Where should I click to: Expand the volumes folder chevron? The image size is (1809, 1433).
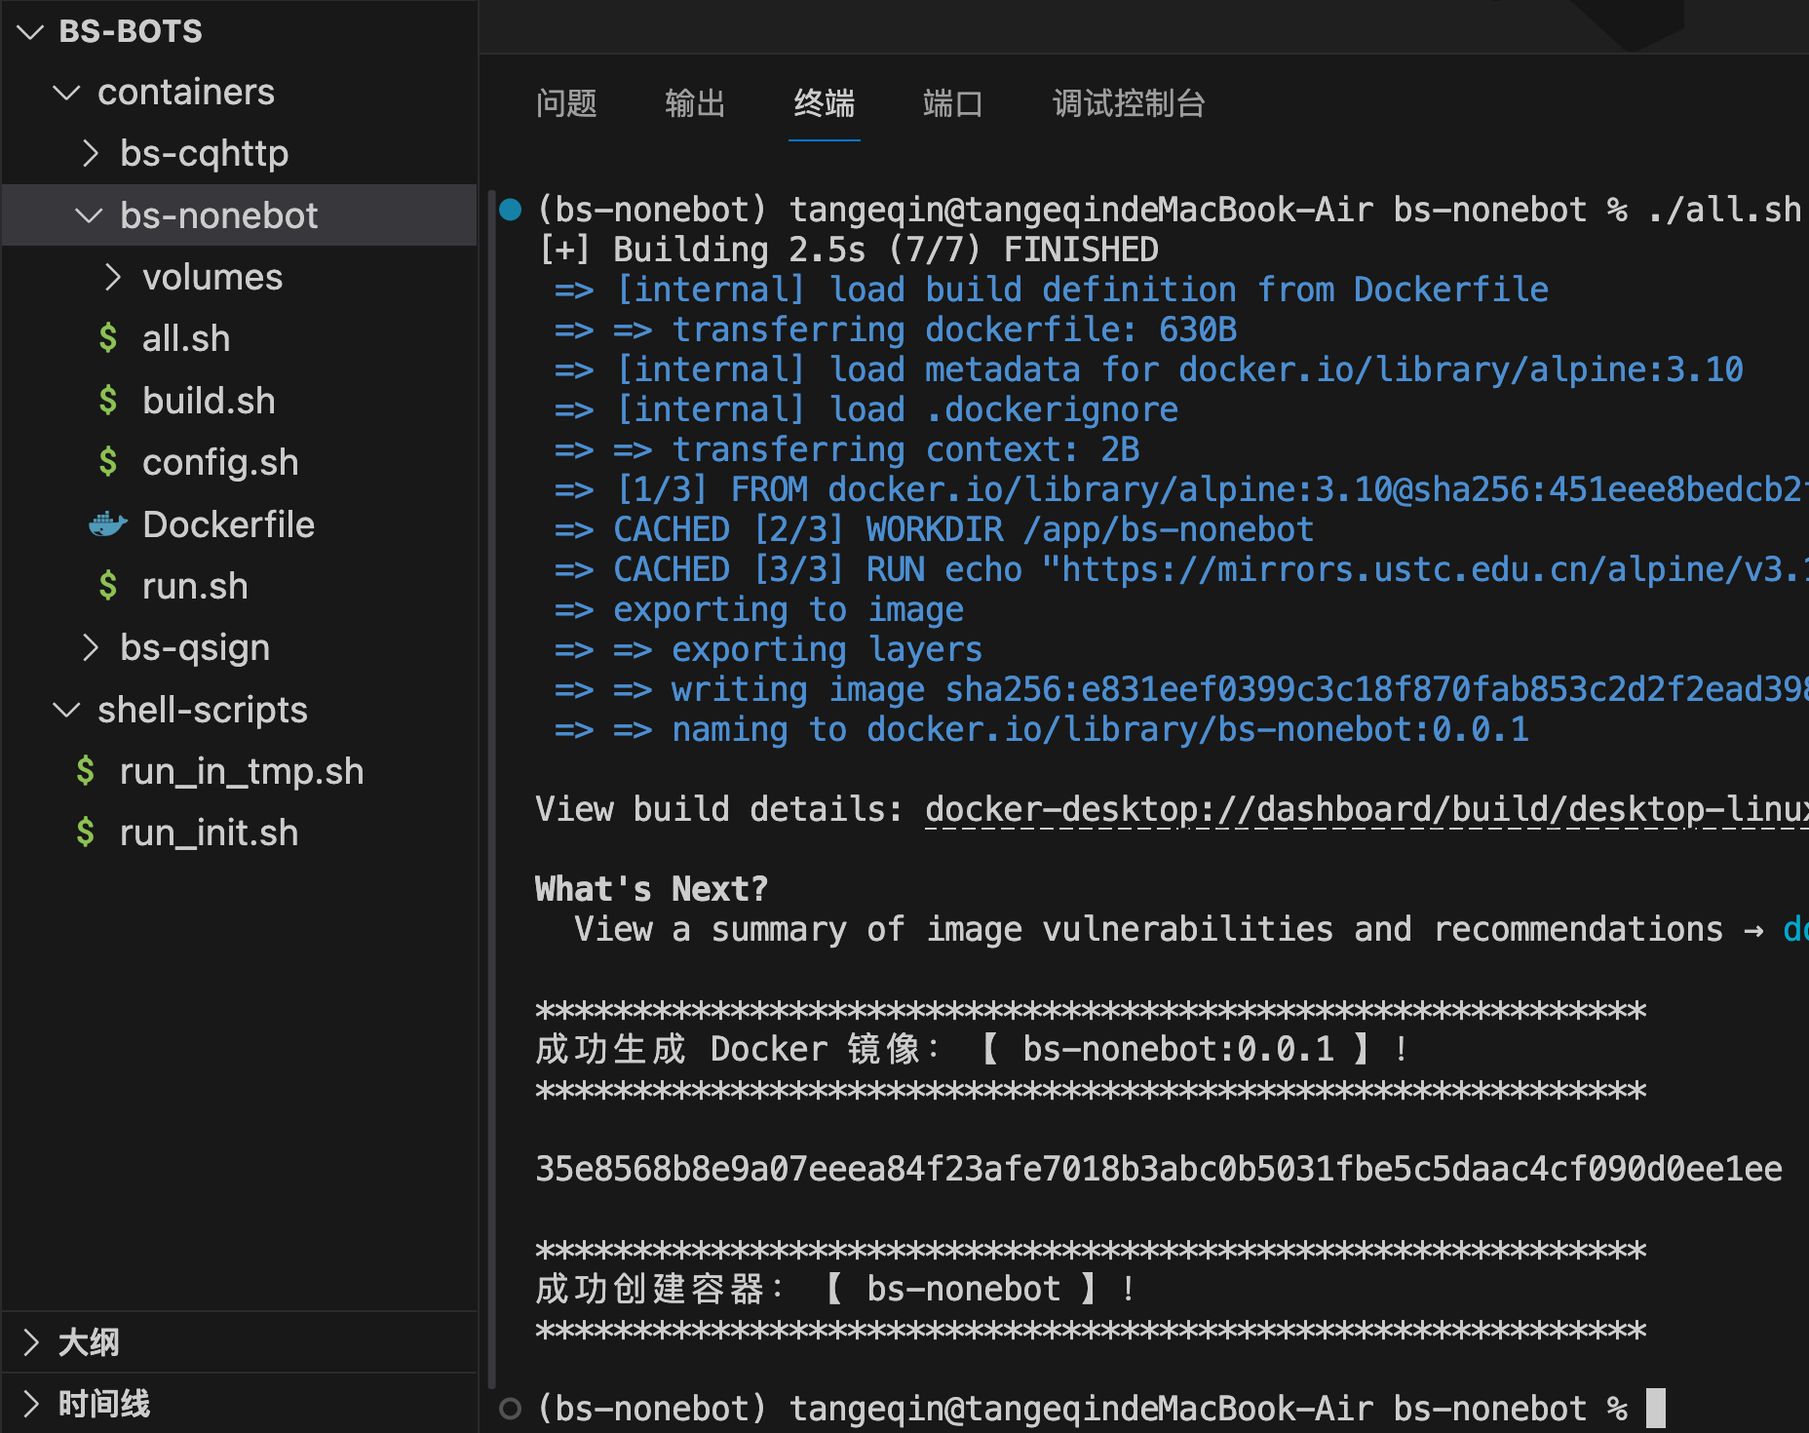[113, 277]
